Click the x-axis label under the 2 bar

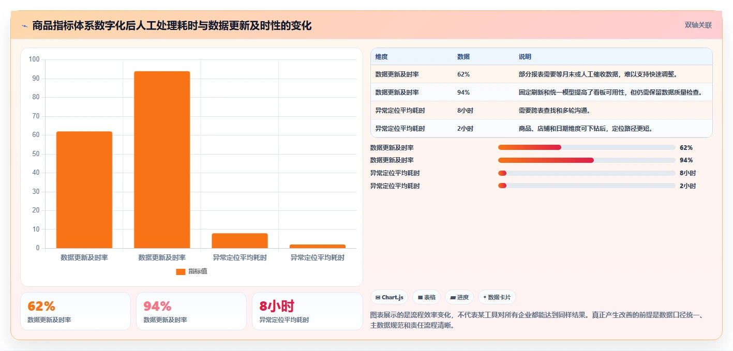click(x=317, y=257)
